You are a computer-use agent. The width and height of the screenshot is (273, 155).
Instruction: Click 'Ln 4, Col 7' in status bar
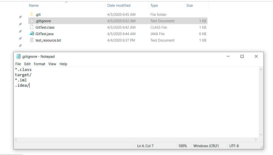pos(145,146)
